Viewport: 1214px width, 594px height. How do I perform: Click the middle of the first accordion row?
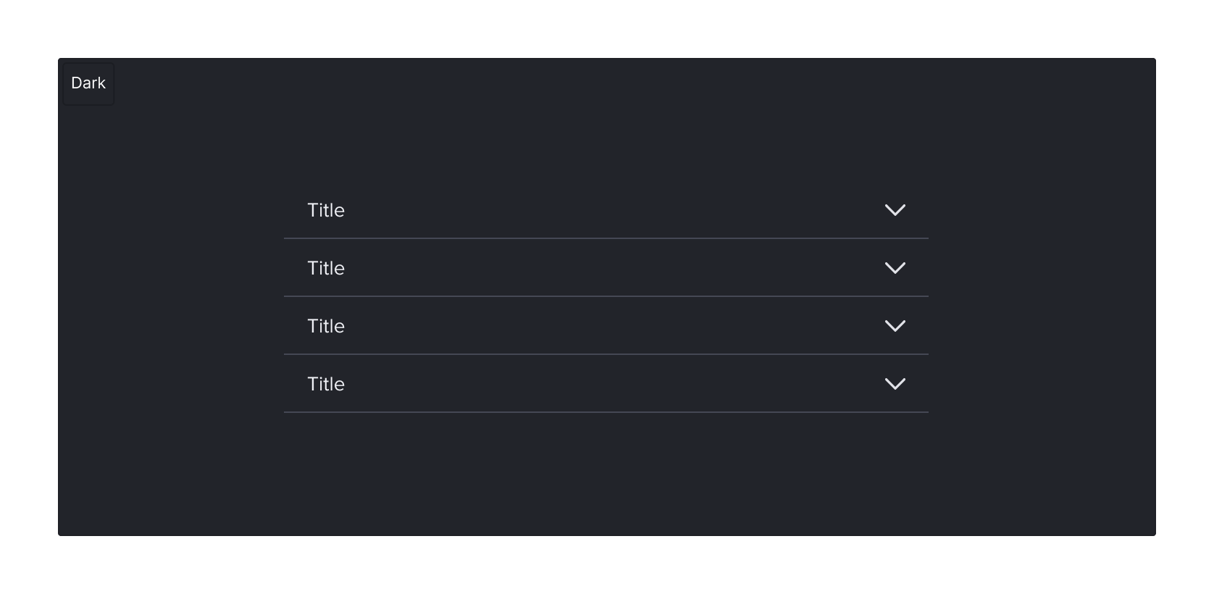(x=606, y=210)
